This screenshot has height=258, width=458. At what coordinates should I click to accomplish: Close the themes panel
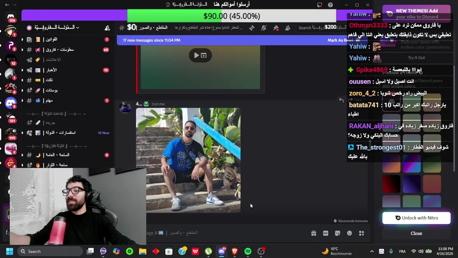click(x=416, y=233)
